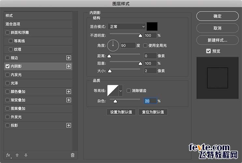
Task: Click the move effect down arrow
Action: point(26,155)
